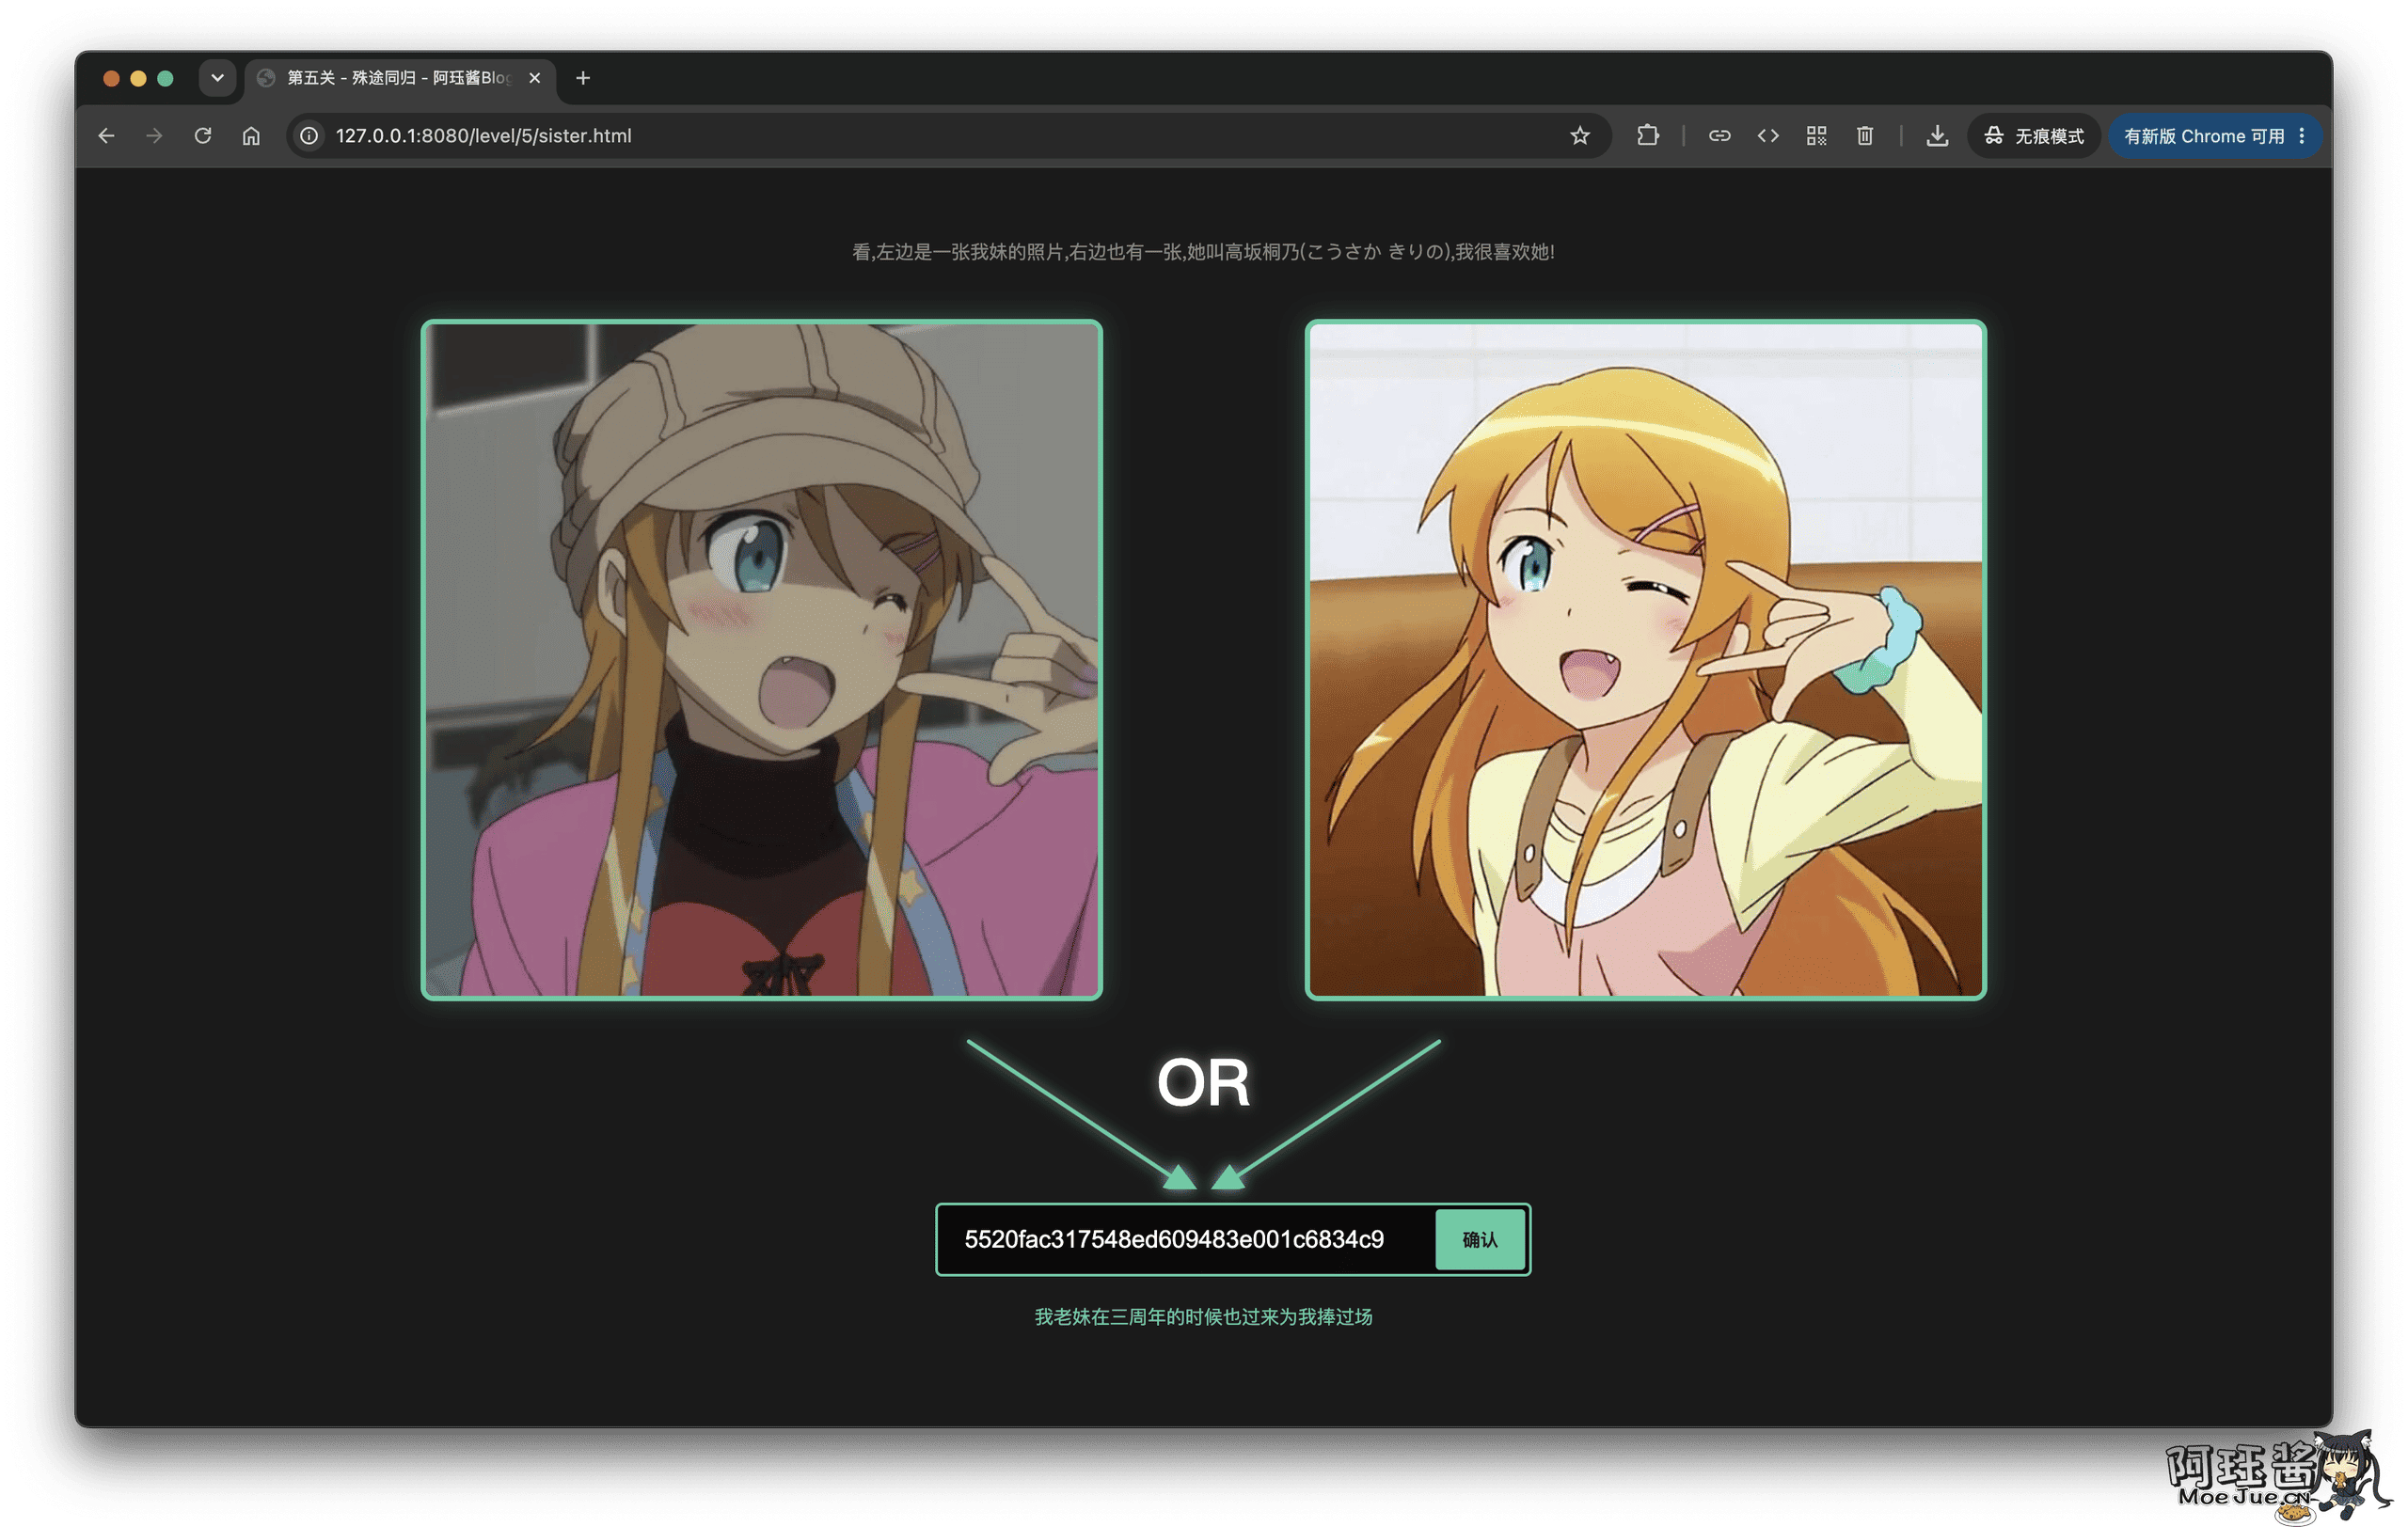Bookmark this page with the star icon
This screenshot has width=2408, height=1527.
pos(1580,136)
